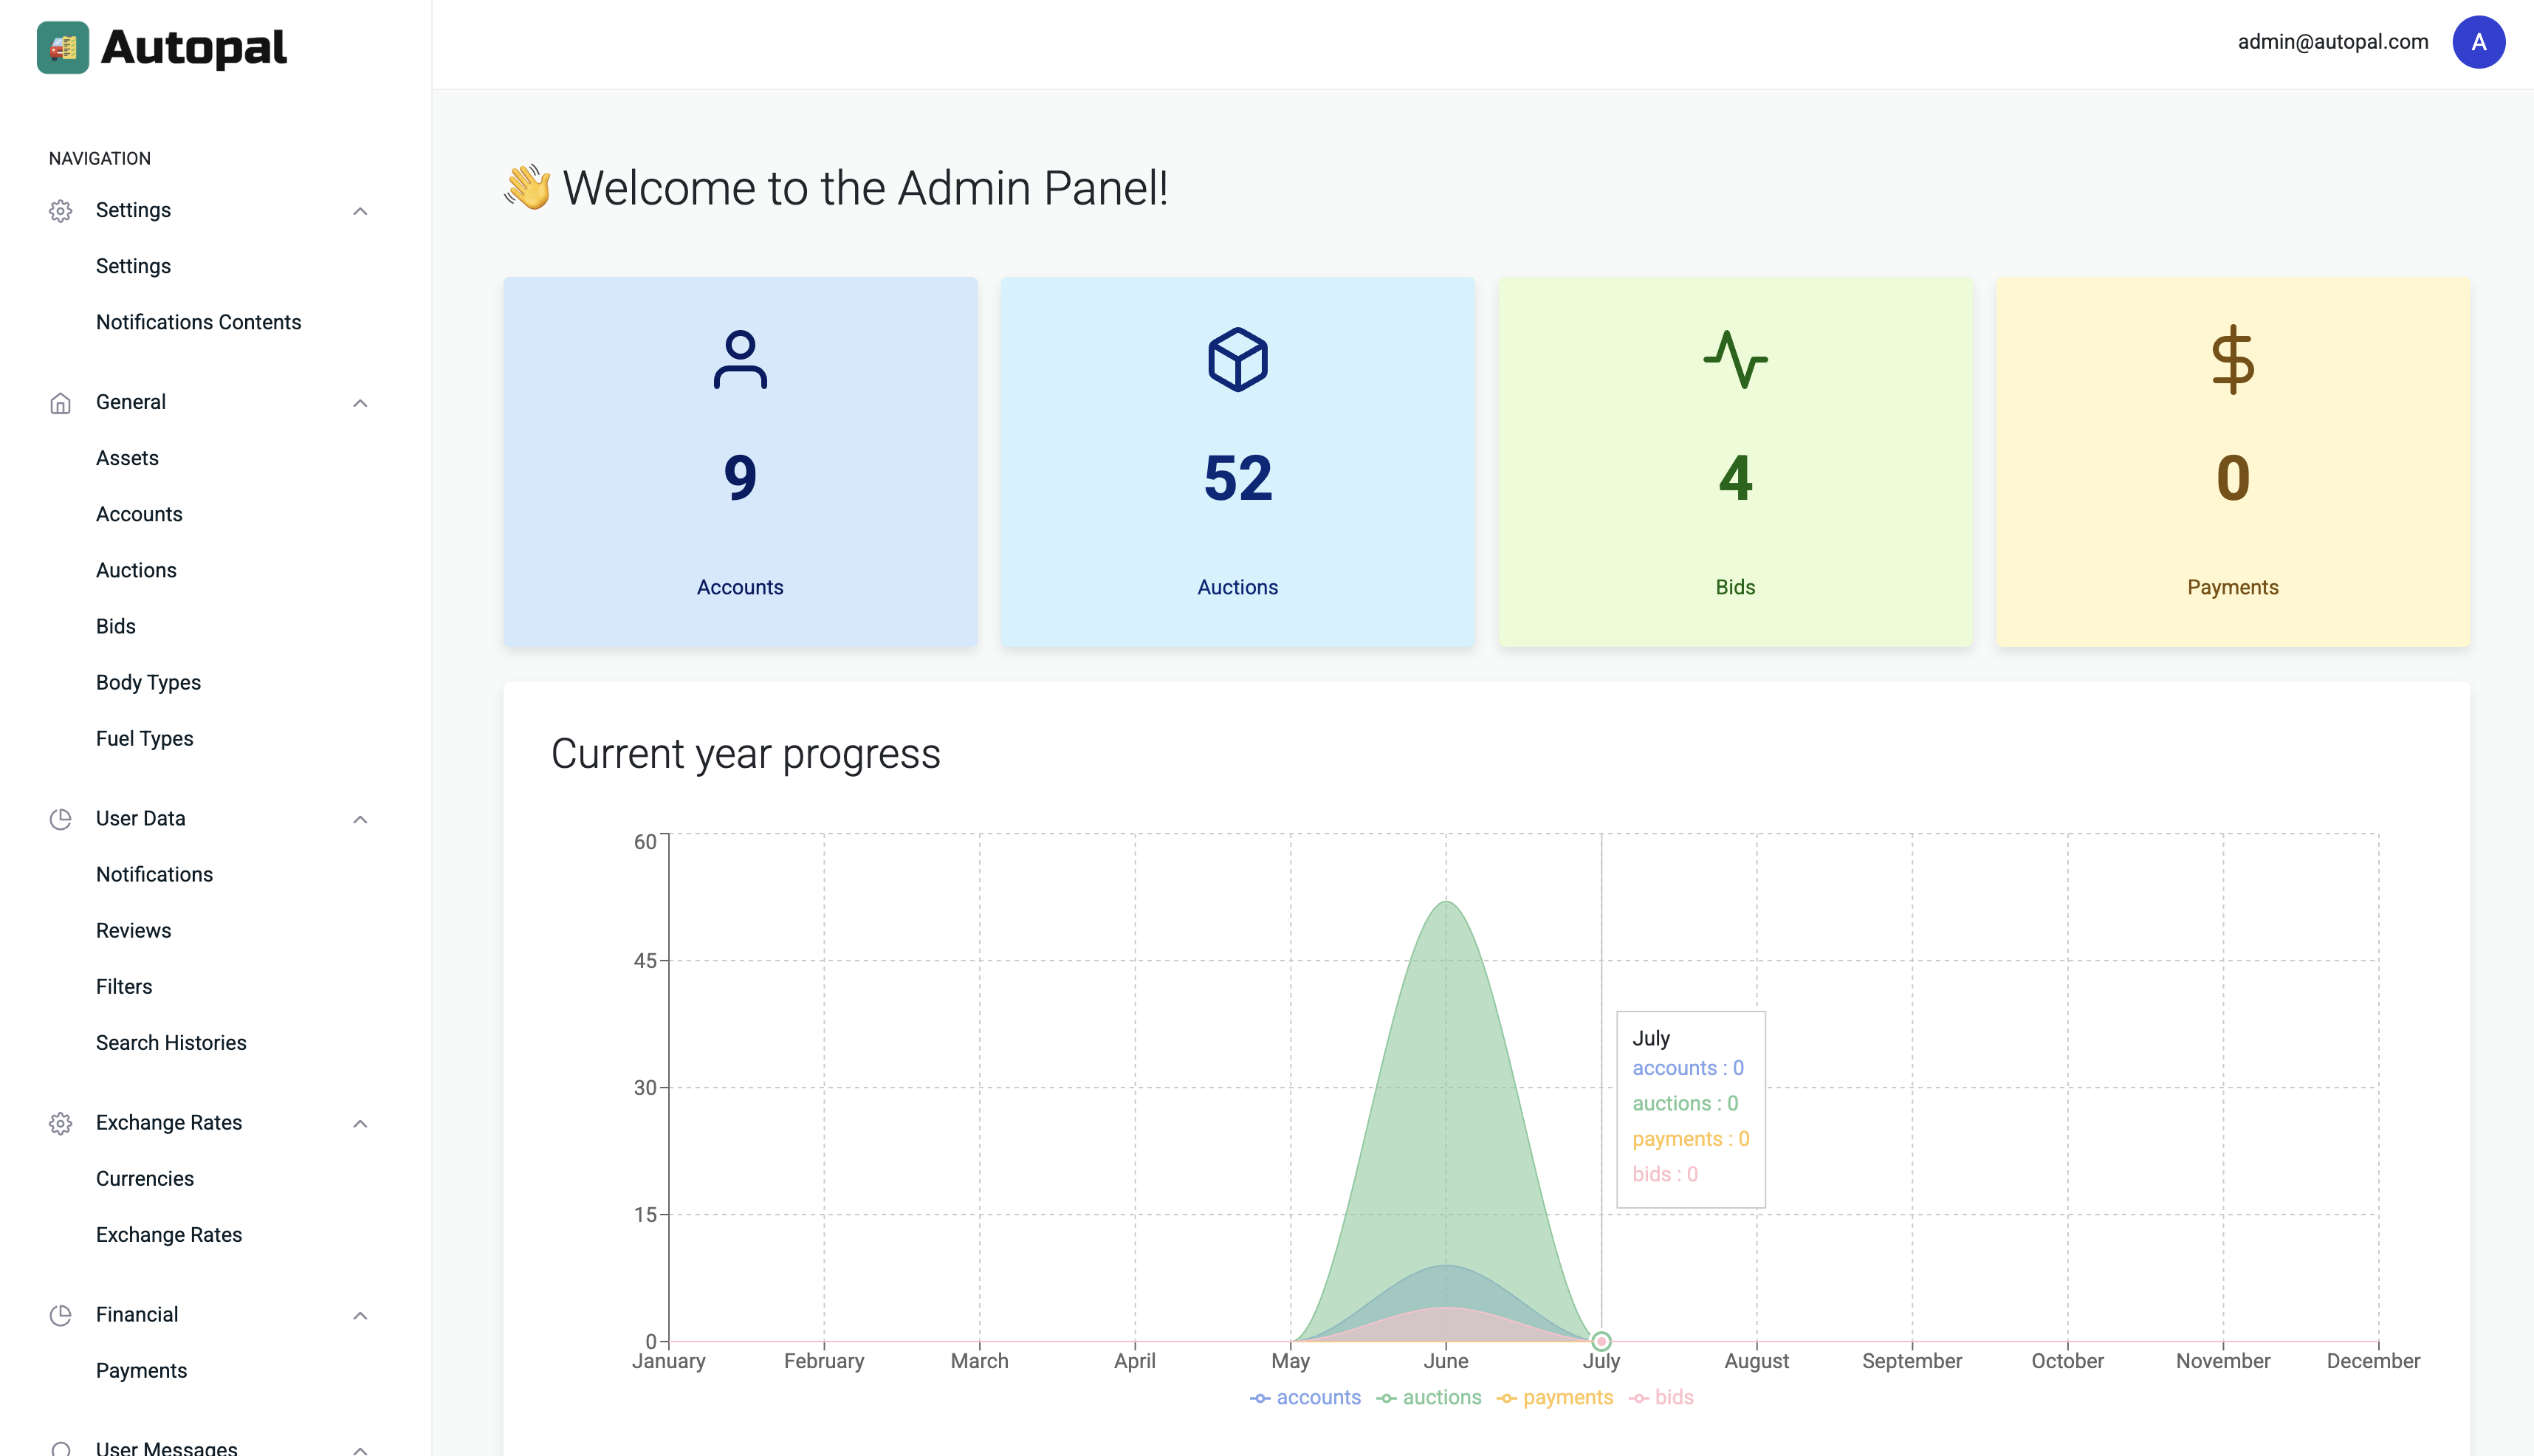Collapse the General section chevron
This screenshot has width=2534, height=1456.
[x=360, y=403]
